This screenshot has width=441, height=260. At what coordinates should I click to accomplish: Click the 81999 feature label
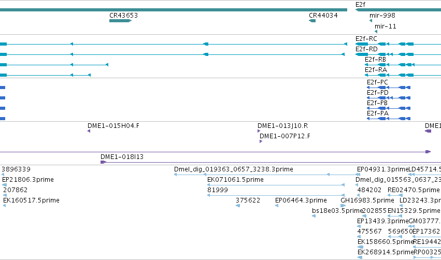(x=218, y=190)
